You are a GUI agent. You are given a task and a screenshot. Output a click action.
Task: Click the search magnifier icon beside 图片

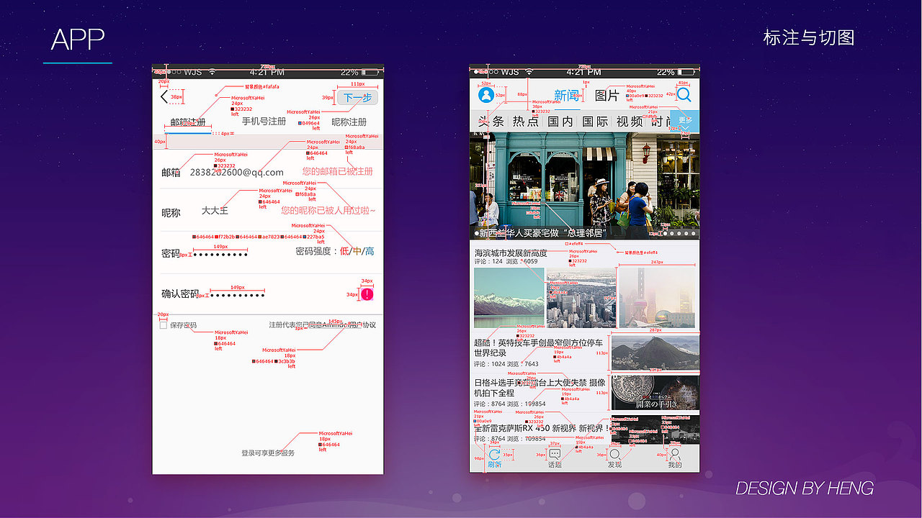tap(684, 94)
